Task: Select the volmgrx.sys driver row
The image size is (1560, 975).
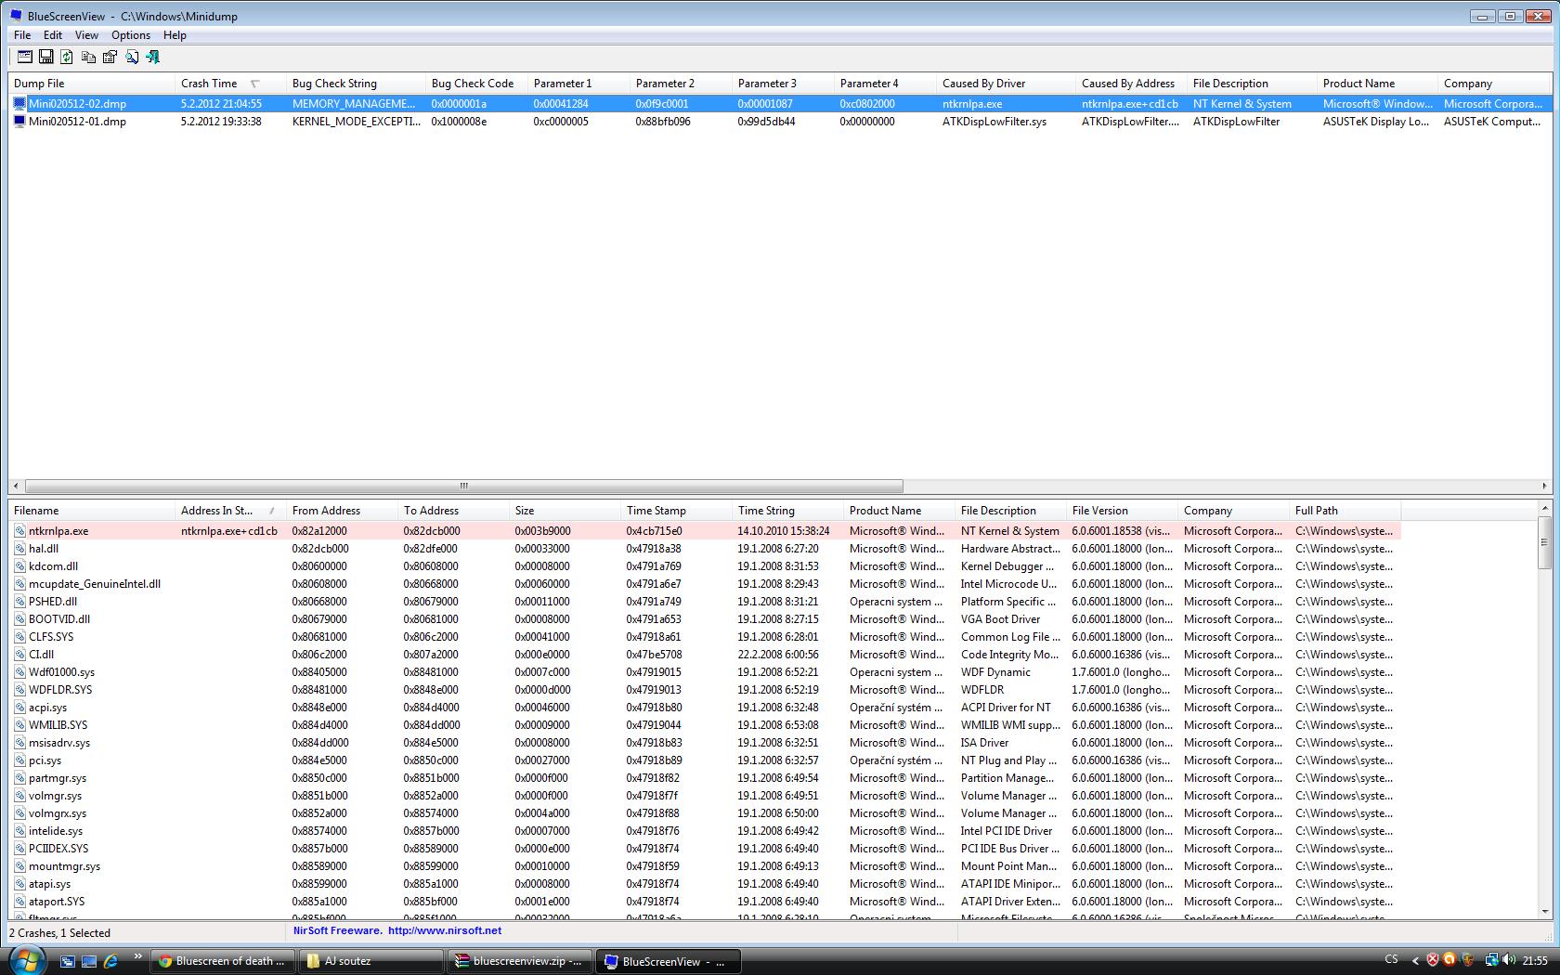Action: [x=706, y=813]
